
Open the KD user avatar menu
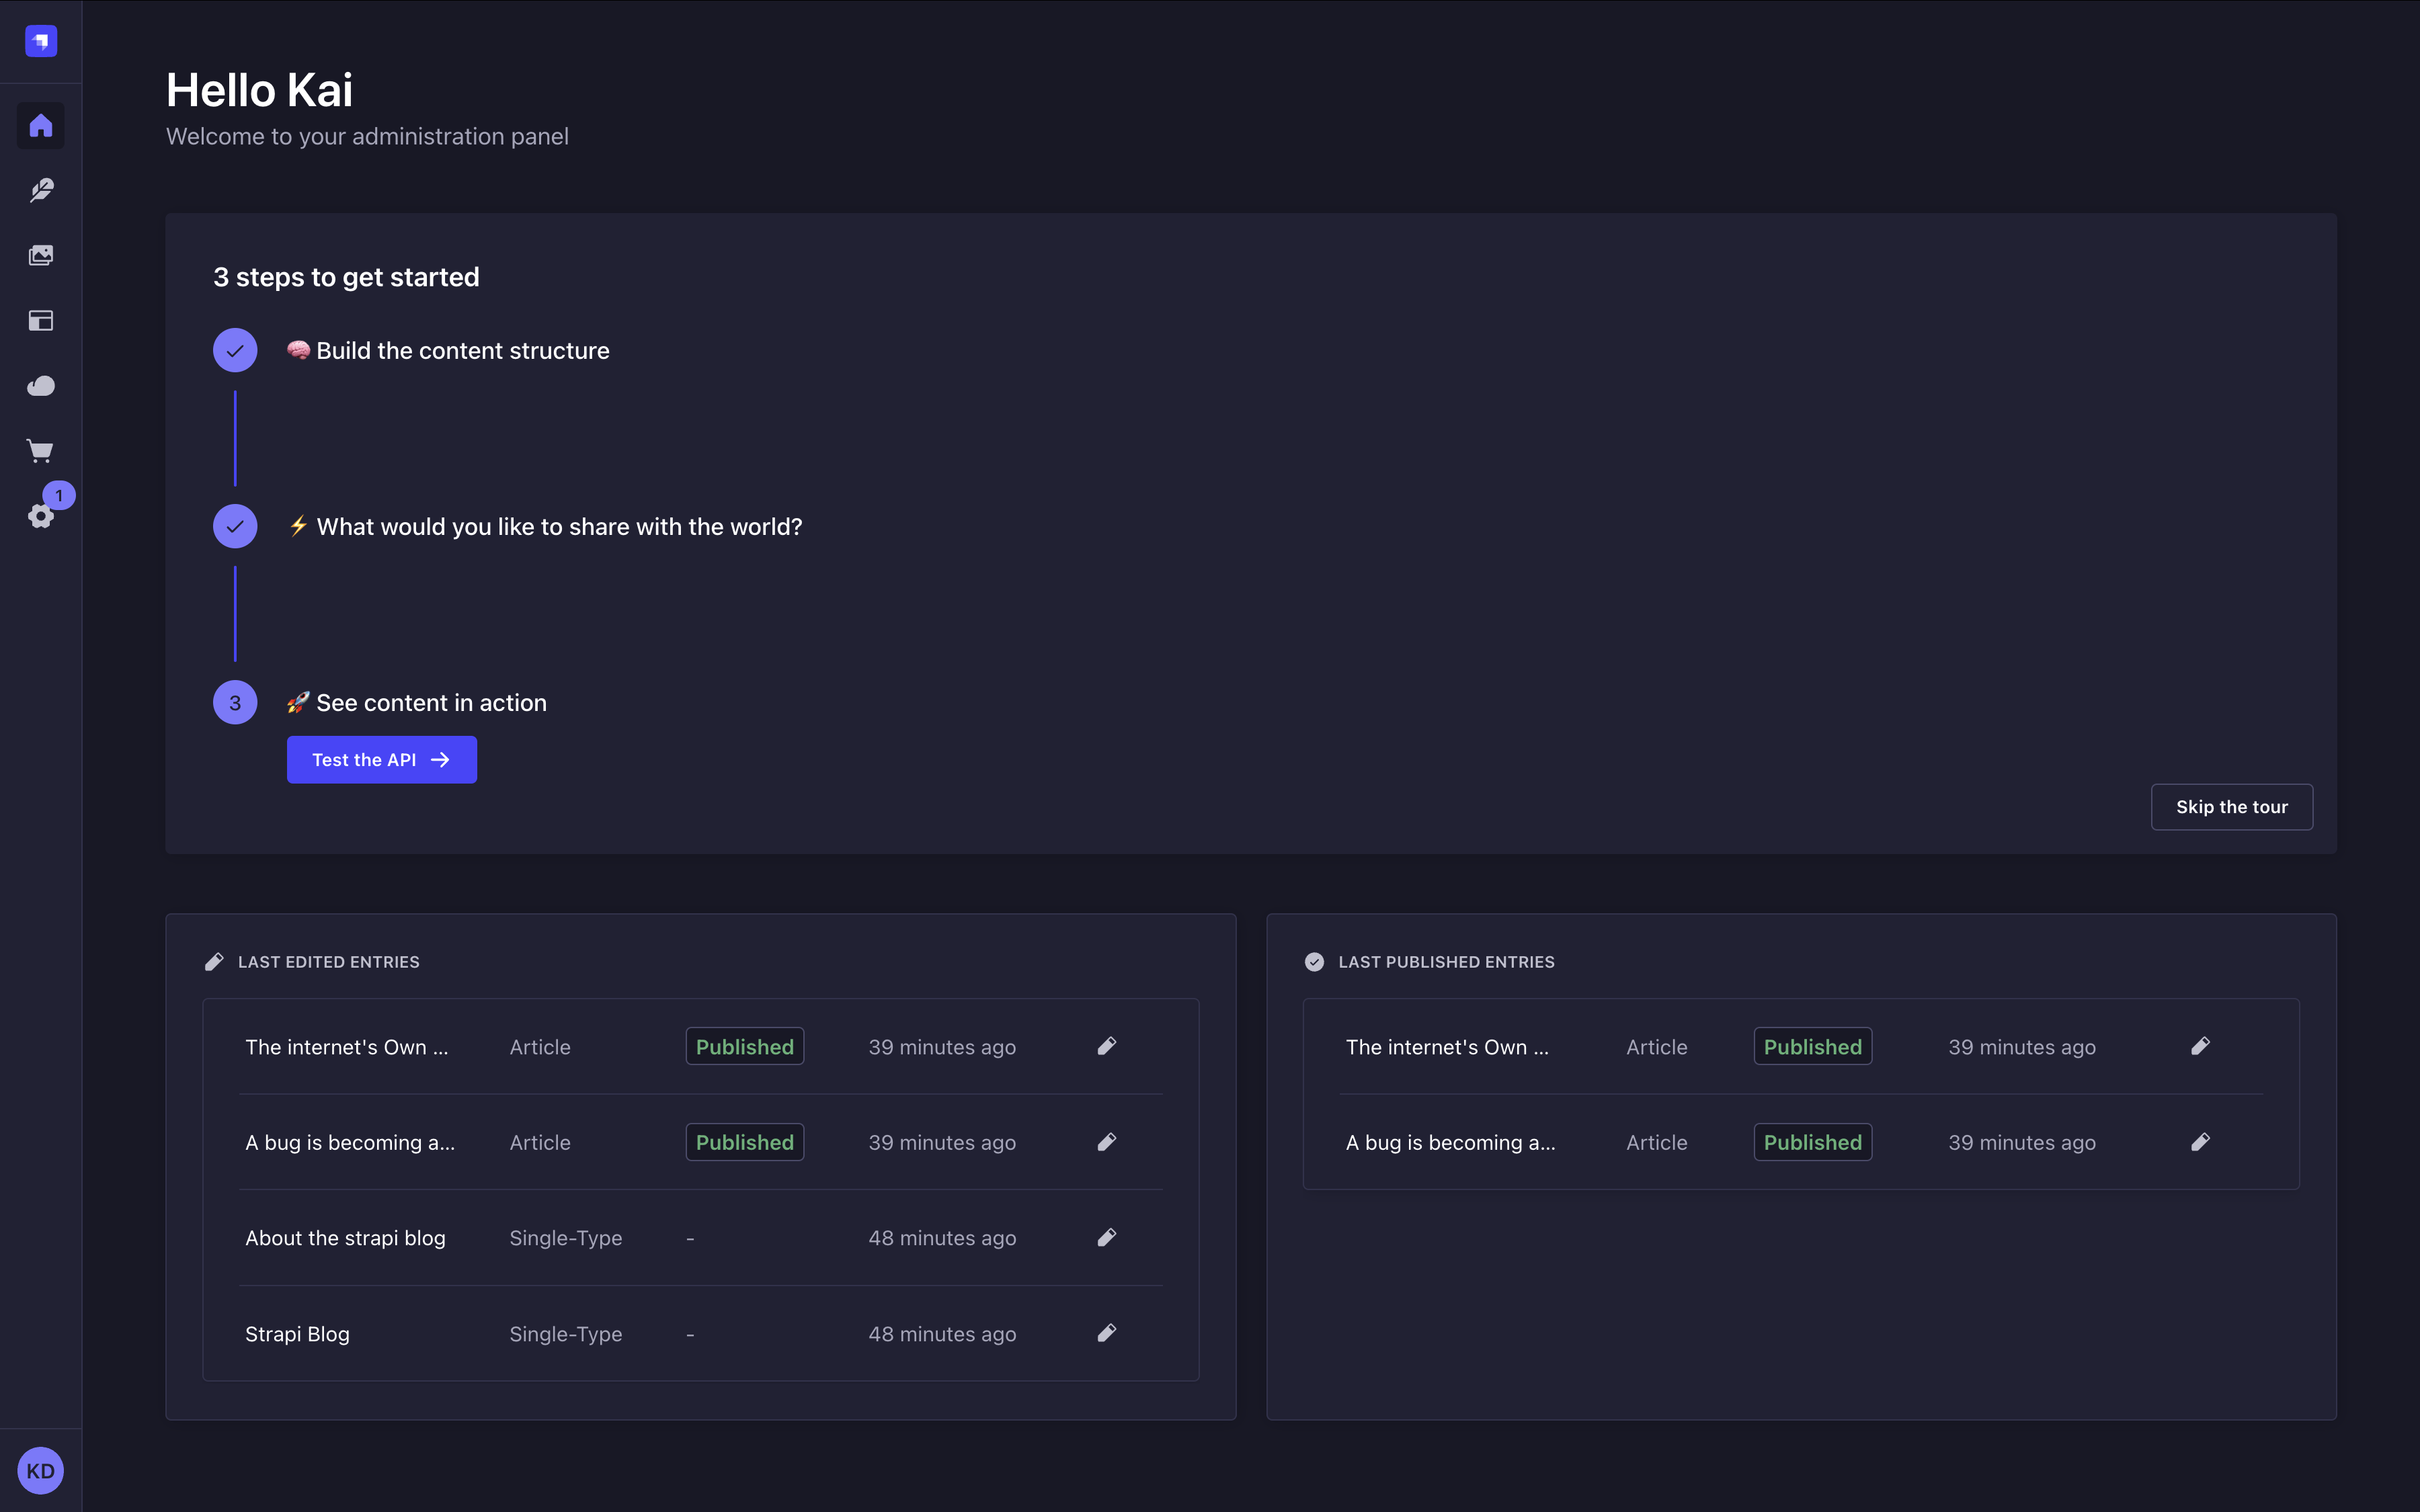tap(40, 1470)
